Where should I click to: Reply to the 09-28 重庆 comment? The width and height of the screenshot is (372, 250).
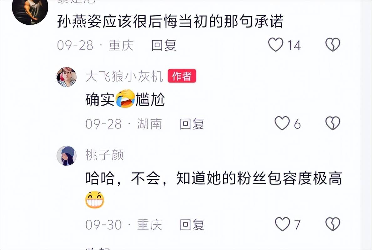[164, 45]
